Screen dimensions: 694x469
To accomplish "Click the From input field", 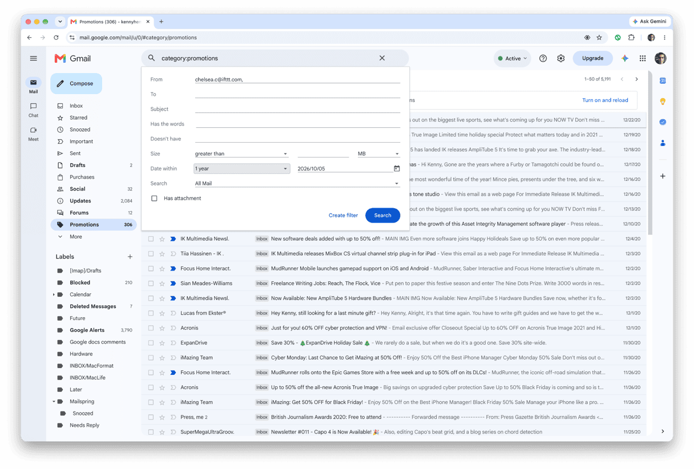I will coord(297,79).
